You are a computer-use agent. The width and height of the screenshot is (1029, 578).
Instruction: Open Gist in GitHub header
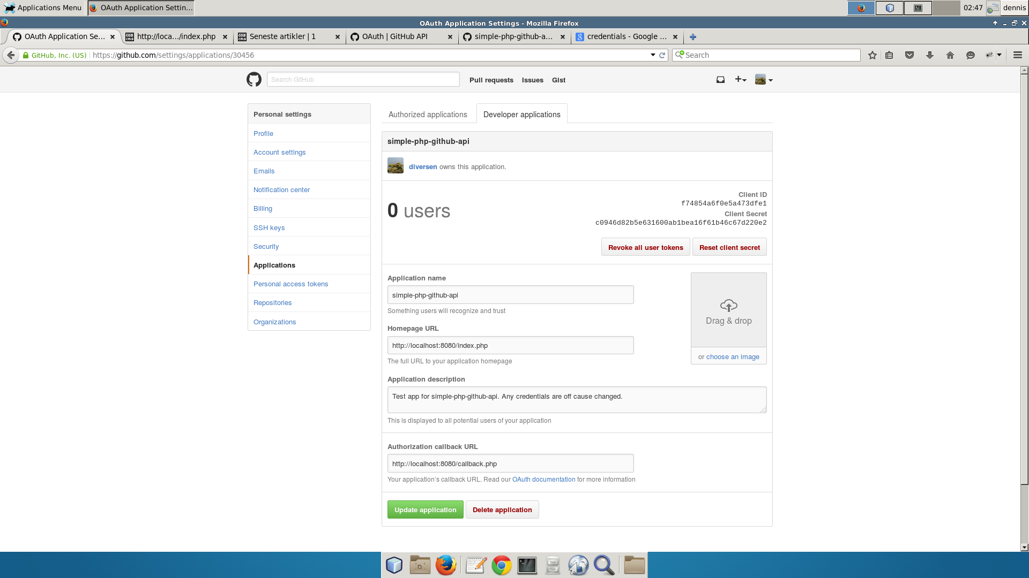point(559,80)
